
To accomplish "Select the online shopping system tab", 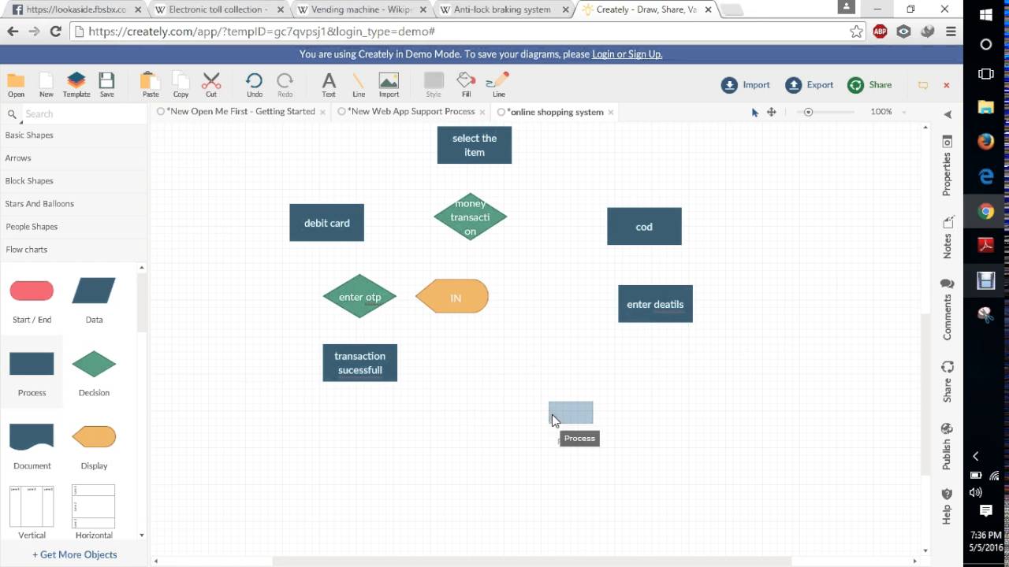I will pyautogui.click(x=554, y=112).
